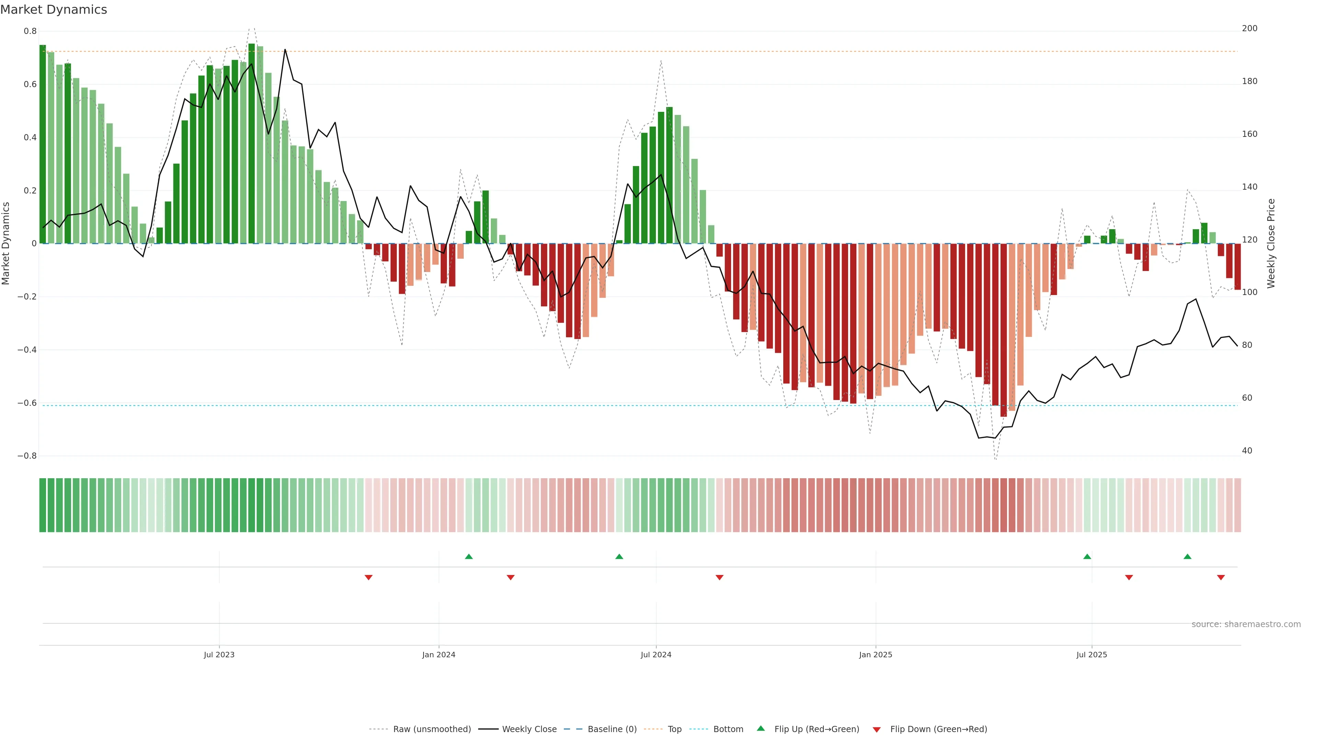This screenshot has height=741, width=1318.
Task: Click the Jul 2023 x-axis label
Action: [x=219, y=655]
